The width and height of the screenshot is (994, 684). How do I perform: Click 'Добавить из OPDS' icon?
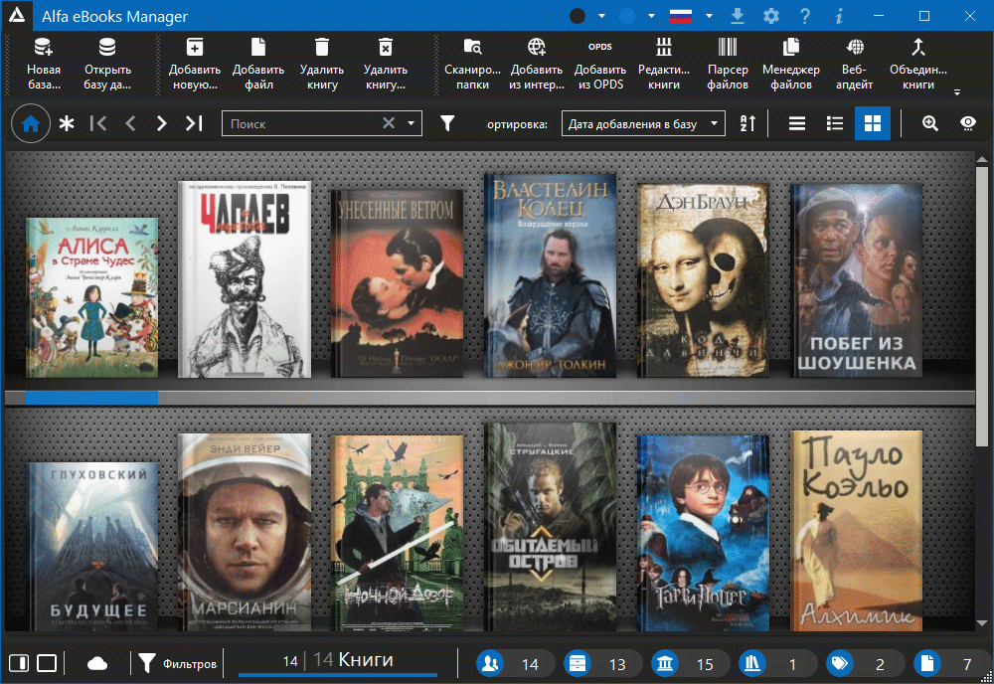point(600,65)
